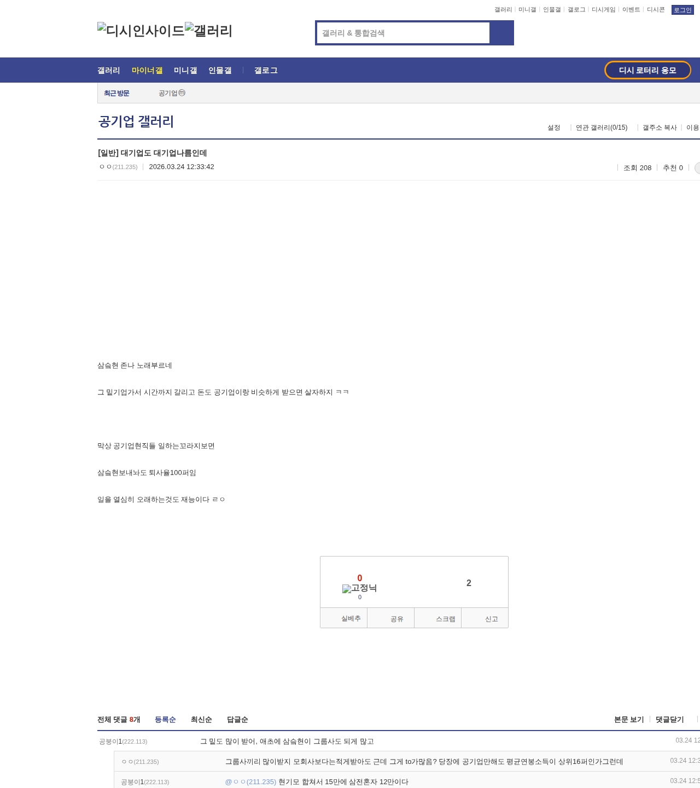Click the 갤러리 logo image next to 디시인사이드

tap(209, 31)
